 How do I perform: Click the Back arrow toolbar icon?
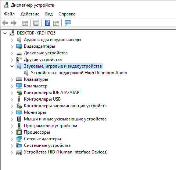point(5,23)
